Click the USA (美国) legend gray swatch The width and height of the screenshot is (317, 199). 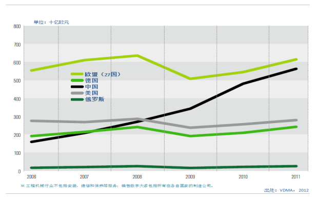click(77, 93)
